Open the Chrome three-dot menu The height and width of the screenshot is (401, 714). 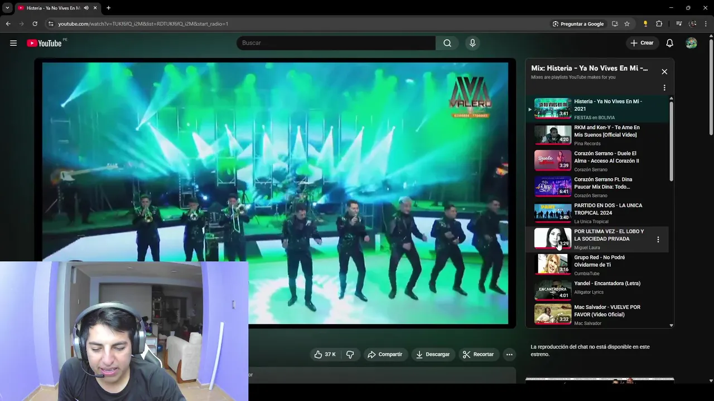(706, 24)
